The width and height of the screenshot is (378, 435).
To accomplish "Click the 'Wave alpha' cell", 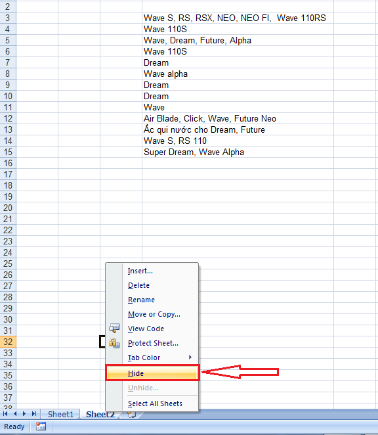I will [238, 74].
